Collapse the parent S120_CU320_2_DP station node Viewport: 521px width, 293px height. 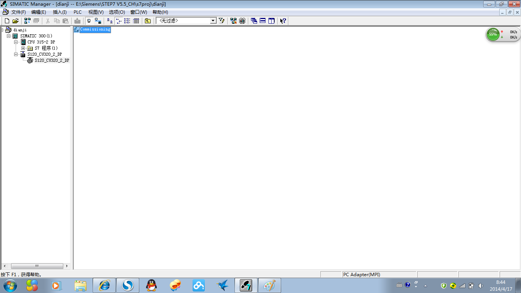point(16,54)
